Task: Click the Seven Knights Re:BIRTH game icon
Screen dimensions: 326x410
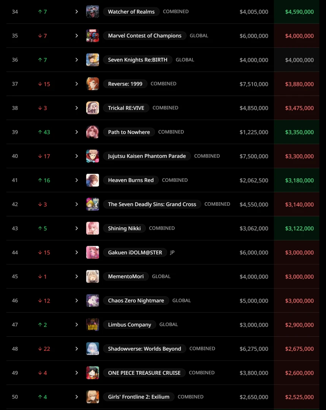Action: [x=92, y=60]
